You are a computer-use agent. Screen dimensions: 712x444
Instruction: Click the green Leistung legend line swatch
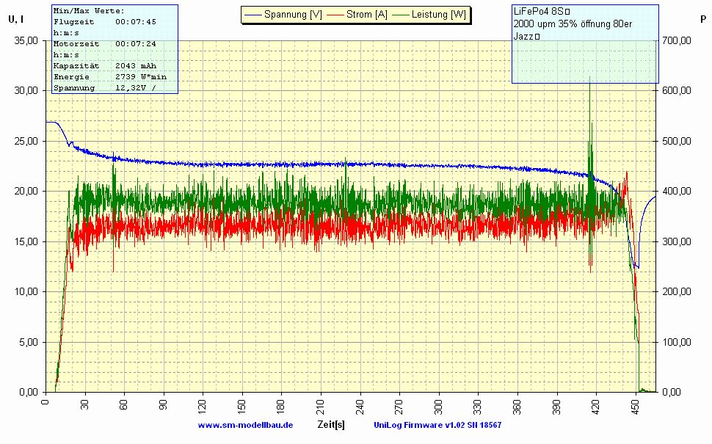click(401, 15)
